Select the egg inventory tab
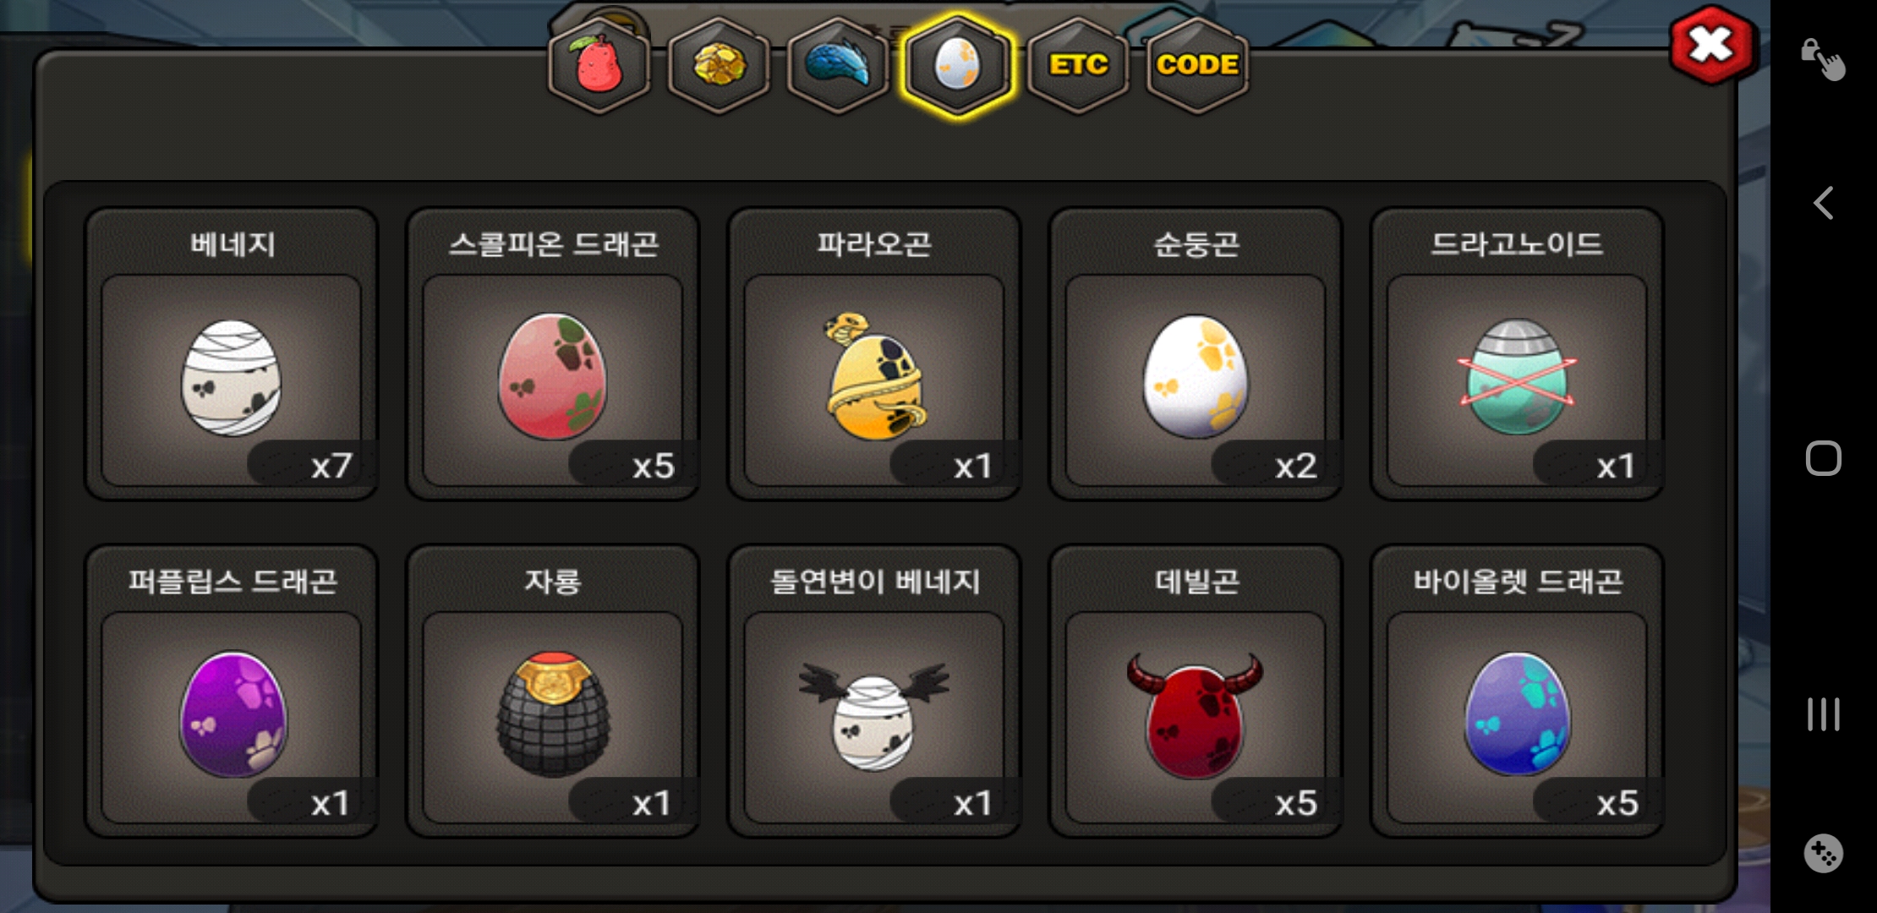 pos(957,66)
